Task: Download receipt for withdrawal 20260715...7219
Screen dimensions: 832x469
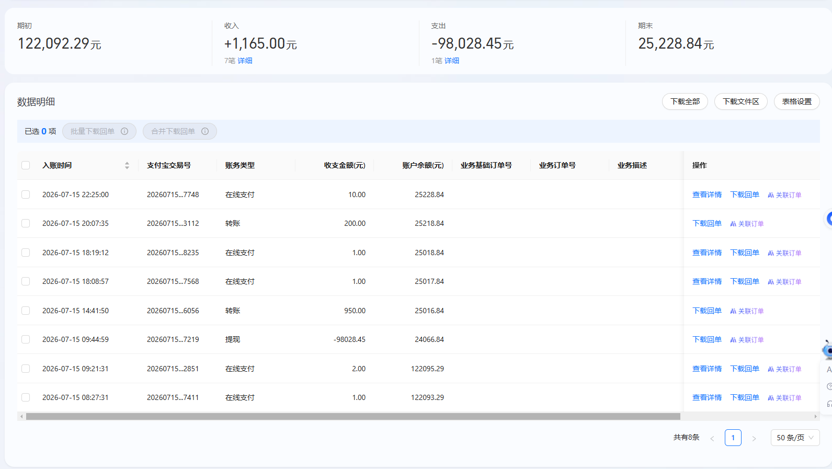Action: pyautogui.click(x=707, y=339)
